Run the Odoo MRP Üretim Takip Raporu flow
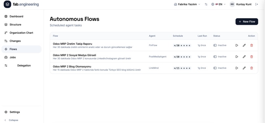265x123 pixels. pos(237,45)
